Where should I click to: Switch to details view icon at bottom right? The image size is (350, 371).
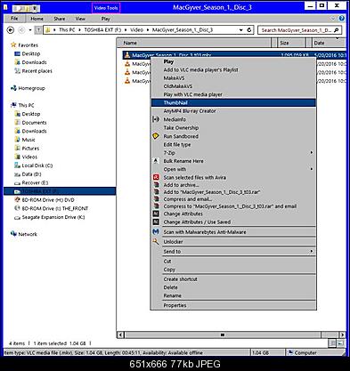332,343
